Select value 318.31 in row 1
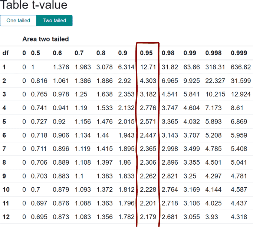 coord(215,67)
